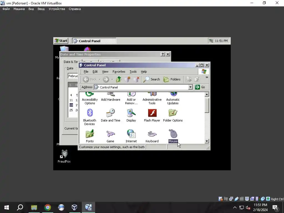The width and height of the screenshot is (284, 213).
Task: Click VirtualBox display status icon
Action: click(x=247, y=199)
